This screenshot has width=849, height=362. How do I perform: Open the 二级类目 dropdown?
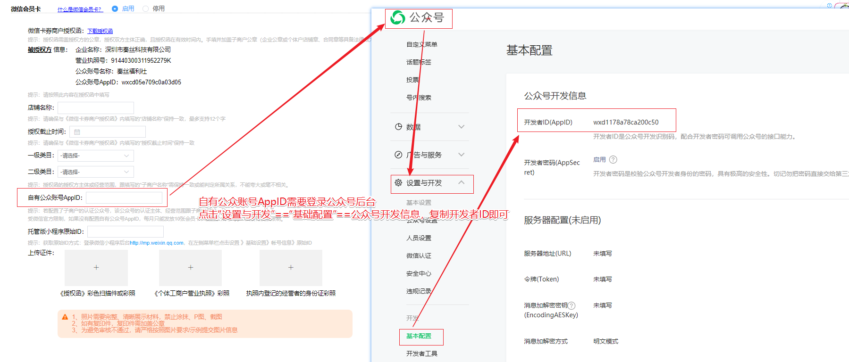pyautogui.click(x=96, y=172)
